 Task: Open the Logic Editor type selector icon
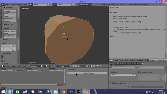point(3,88)
